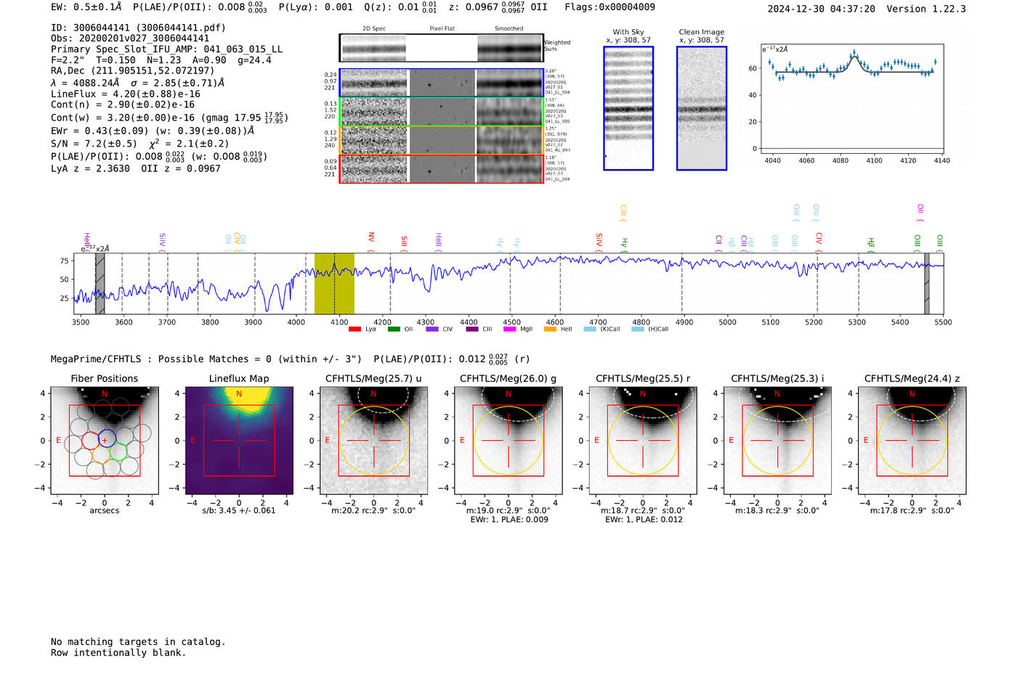Click the 'Smoothed' column header

(x=509, y=29)
